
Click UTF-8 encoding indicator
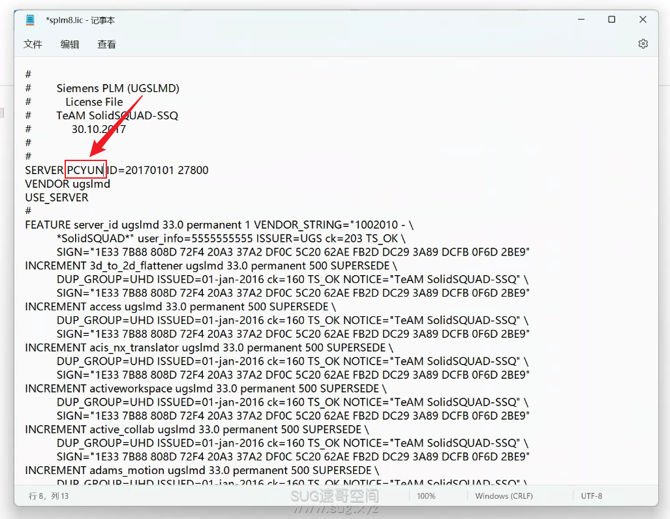591,496
